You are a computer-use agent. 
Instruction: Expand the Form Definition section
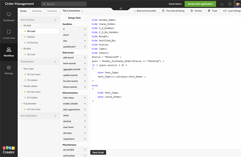pos(55,116)
